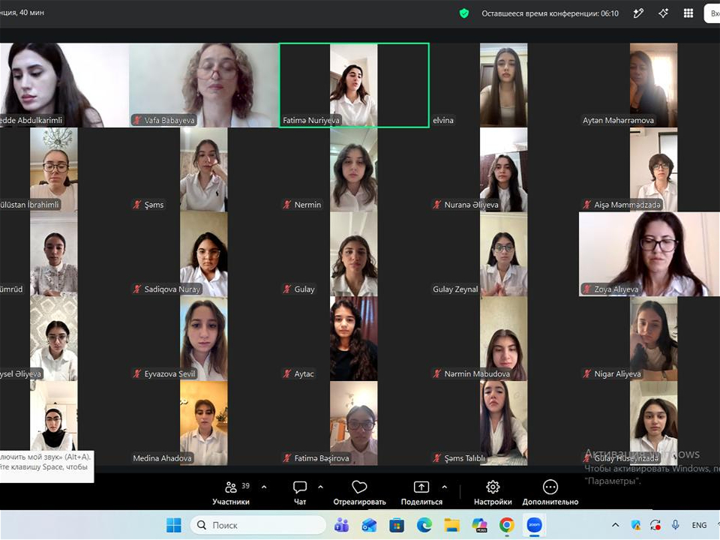The image size is (720, 540).
Task: Click the muted mic icon beside Şəms Talıblı
Action: [437, 459]
